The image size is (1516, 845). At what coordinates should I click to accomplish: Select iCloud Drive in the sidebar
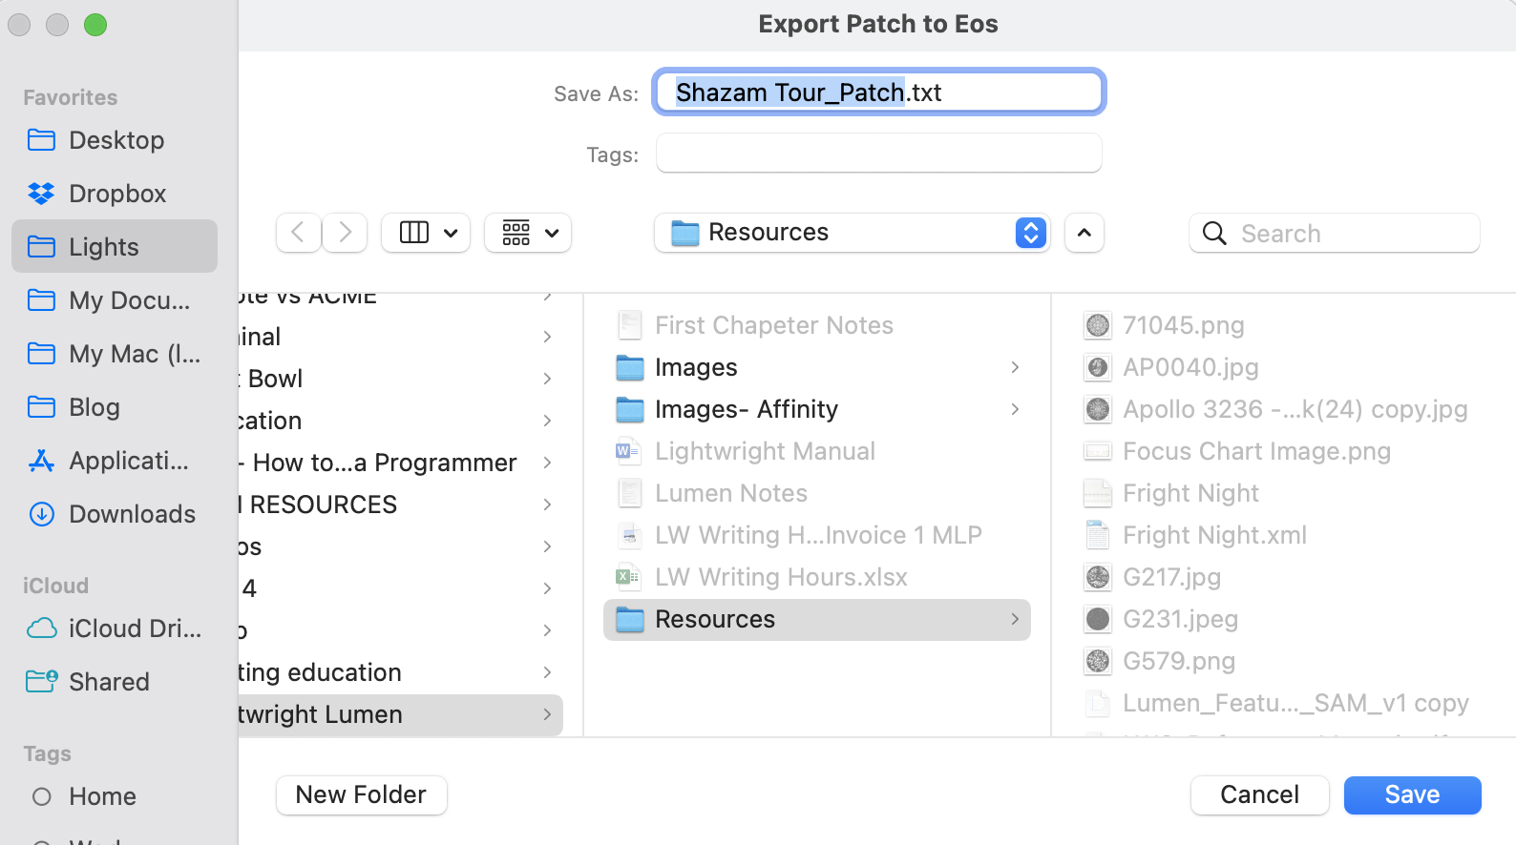tap(134, 629)
